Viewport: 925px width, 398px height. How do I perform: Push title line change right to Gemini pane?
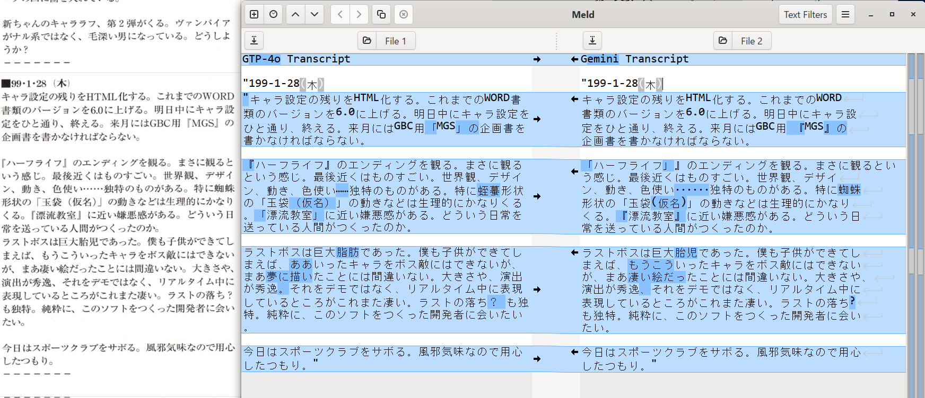537,59
